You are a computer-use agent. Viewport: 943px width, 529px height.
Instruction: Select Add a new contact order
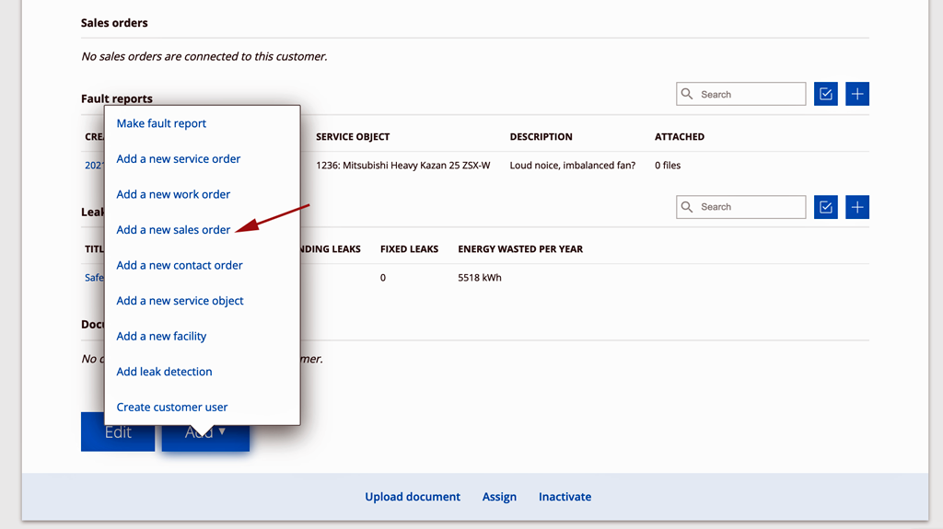tap(180, 265)
